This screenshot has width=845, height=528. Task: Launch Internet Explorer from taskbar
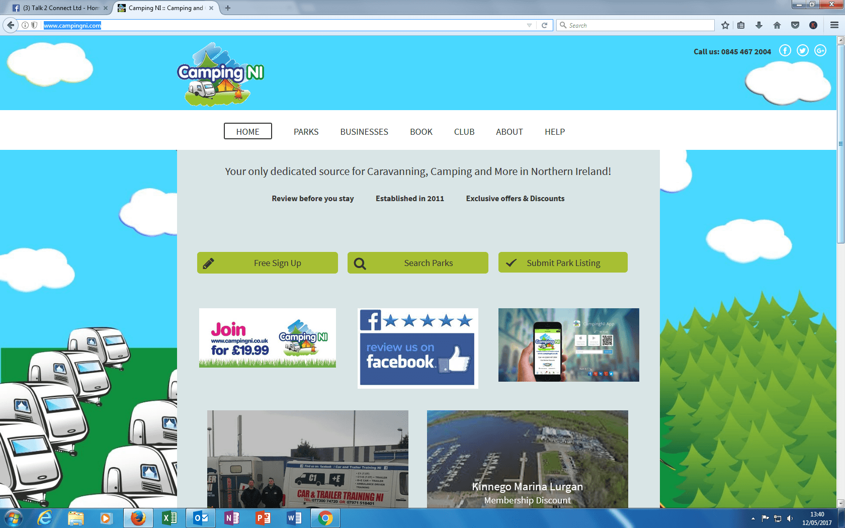click(45, 518)
